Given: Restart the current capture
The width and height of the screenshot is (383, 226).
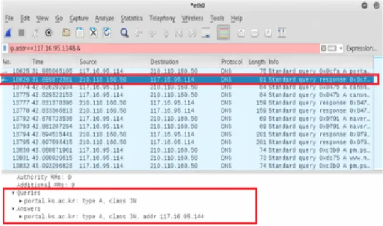Looking at the screenshot, I should (x=35, y=33).
